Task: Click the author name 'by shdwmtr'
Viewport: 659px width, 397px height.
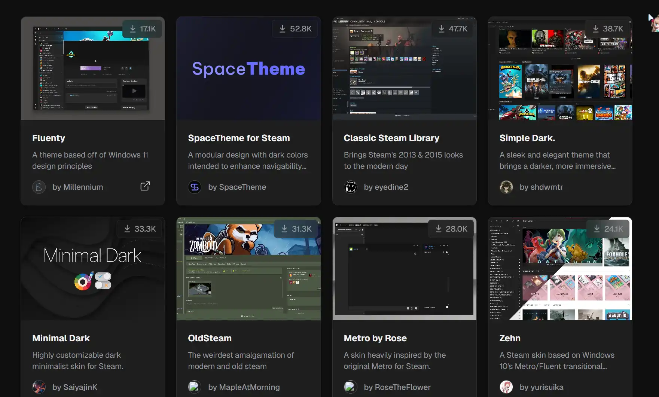Action: tap(541, 187)
